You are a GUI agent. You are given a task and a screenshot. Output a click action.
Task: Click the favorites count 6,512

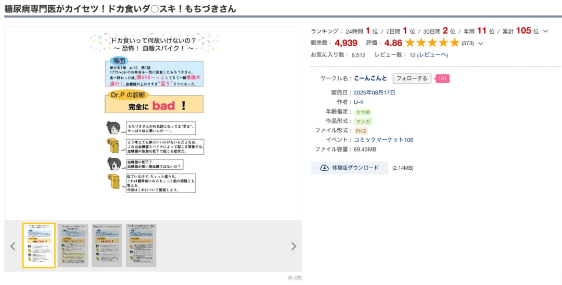tap(359, 55)
